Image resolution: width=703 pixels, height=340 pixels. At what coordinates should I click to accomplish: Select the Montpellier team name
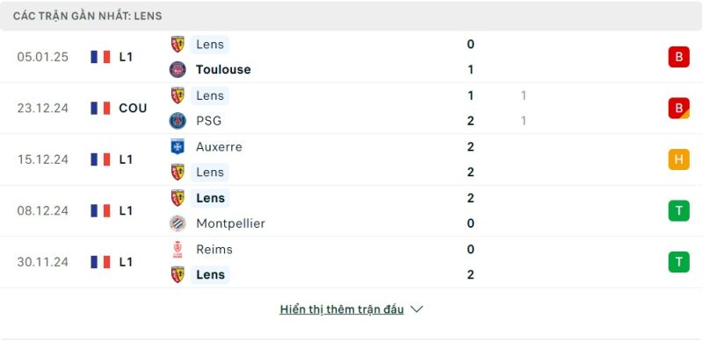pyautogui.click(x=230, y=223)
